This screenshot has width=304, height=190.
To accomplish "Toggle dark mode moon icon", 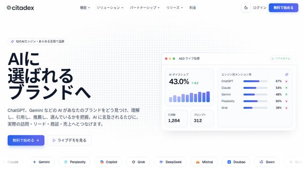I will [x=246, y=8].
